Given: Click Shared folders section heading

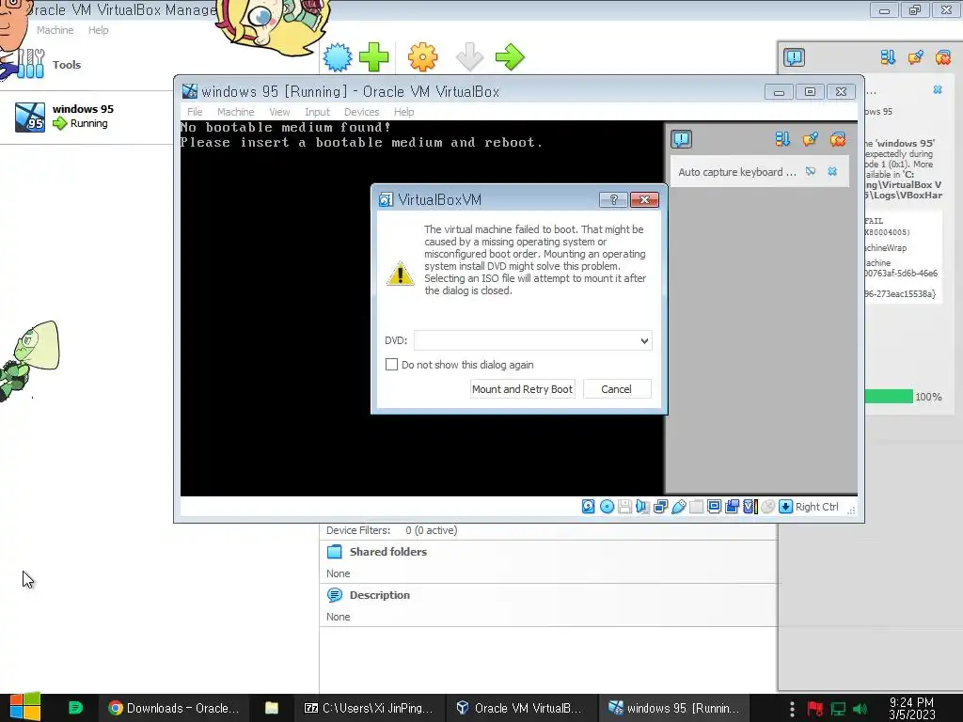Looking at the screenshot, I should coord(388,551).
